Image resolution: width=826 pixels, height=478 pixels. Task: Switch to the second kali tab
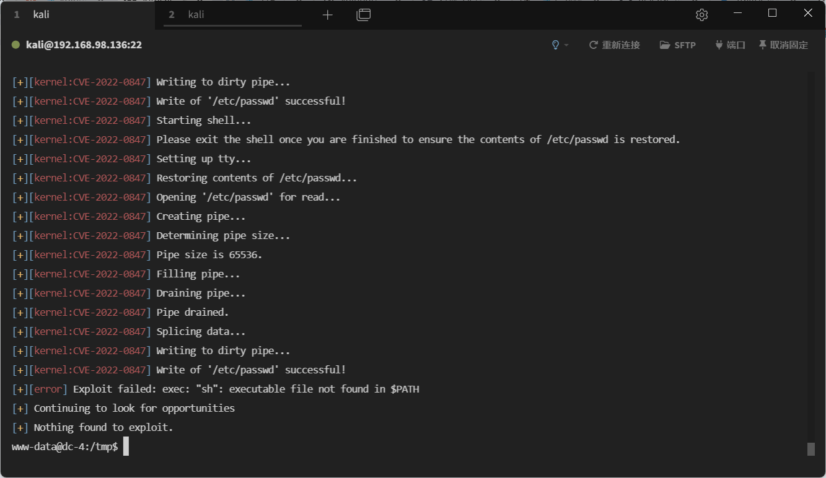click(x=233, y=14)
